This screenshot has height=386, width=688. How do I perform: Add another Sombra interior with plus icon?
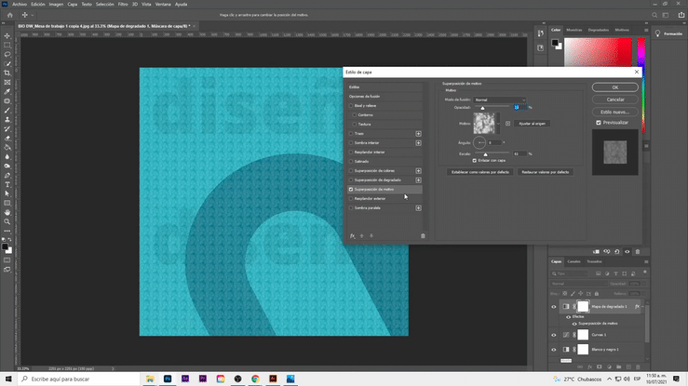(x=418, y=143)
